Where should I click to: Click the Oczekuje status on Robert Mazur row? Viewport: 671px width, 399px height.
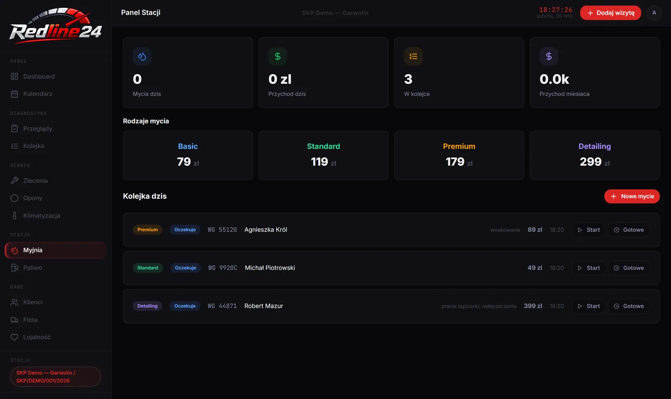point(185,306)
